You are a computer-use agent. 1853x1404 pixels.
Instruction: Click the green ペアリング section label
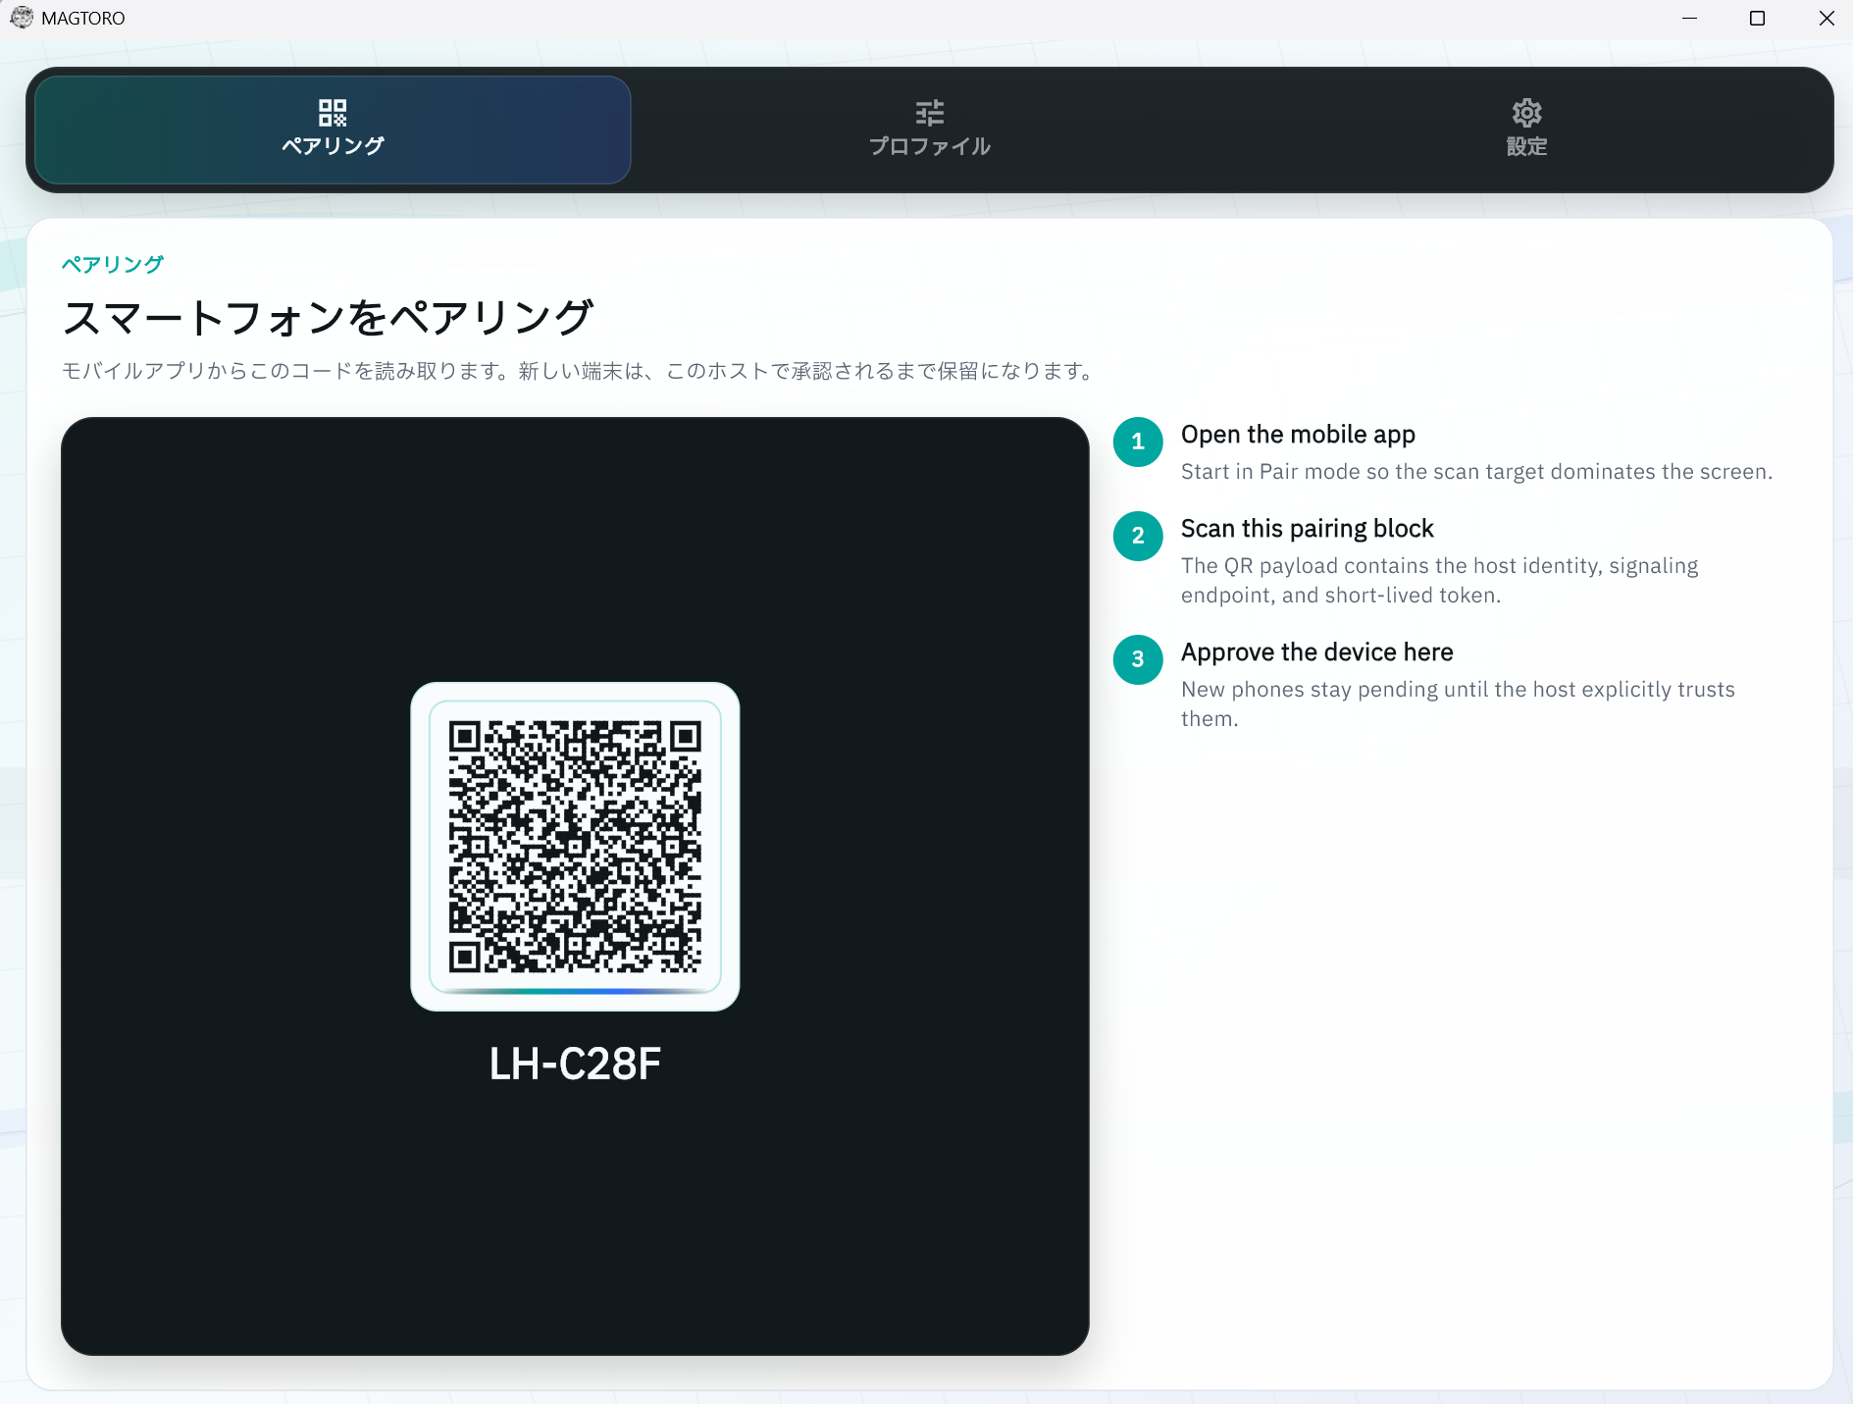click(112, 264)
